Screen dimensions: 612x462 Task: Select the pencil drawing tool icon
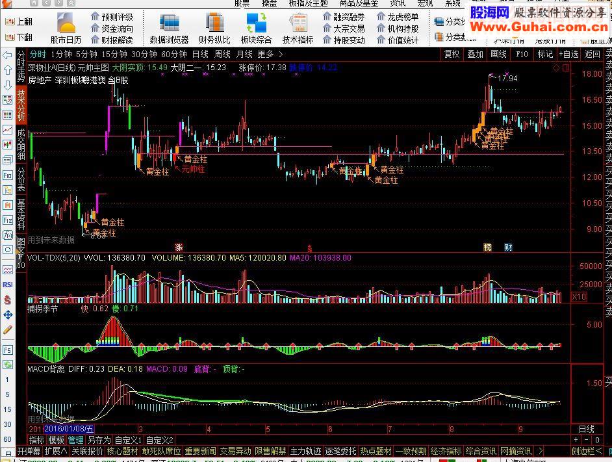click(x=7, y=330)
